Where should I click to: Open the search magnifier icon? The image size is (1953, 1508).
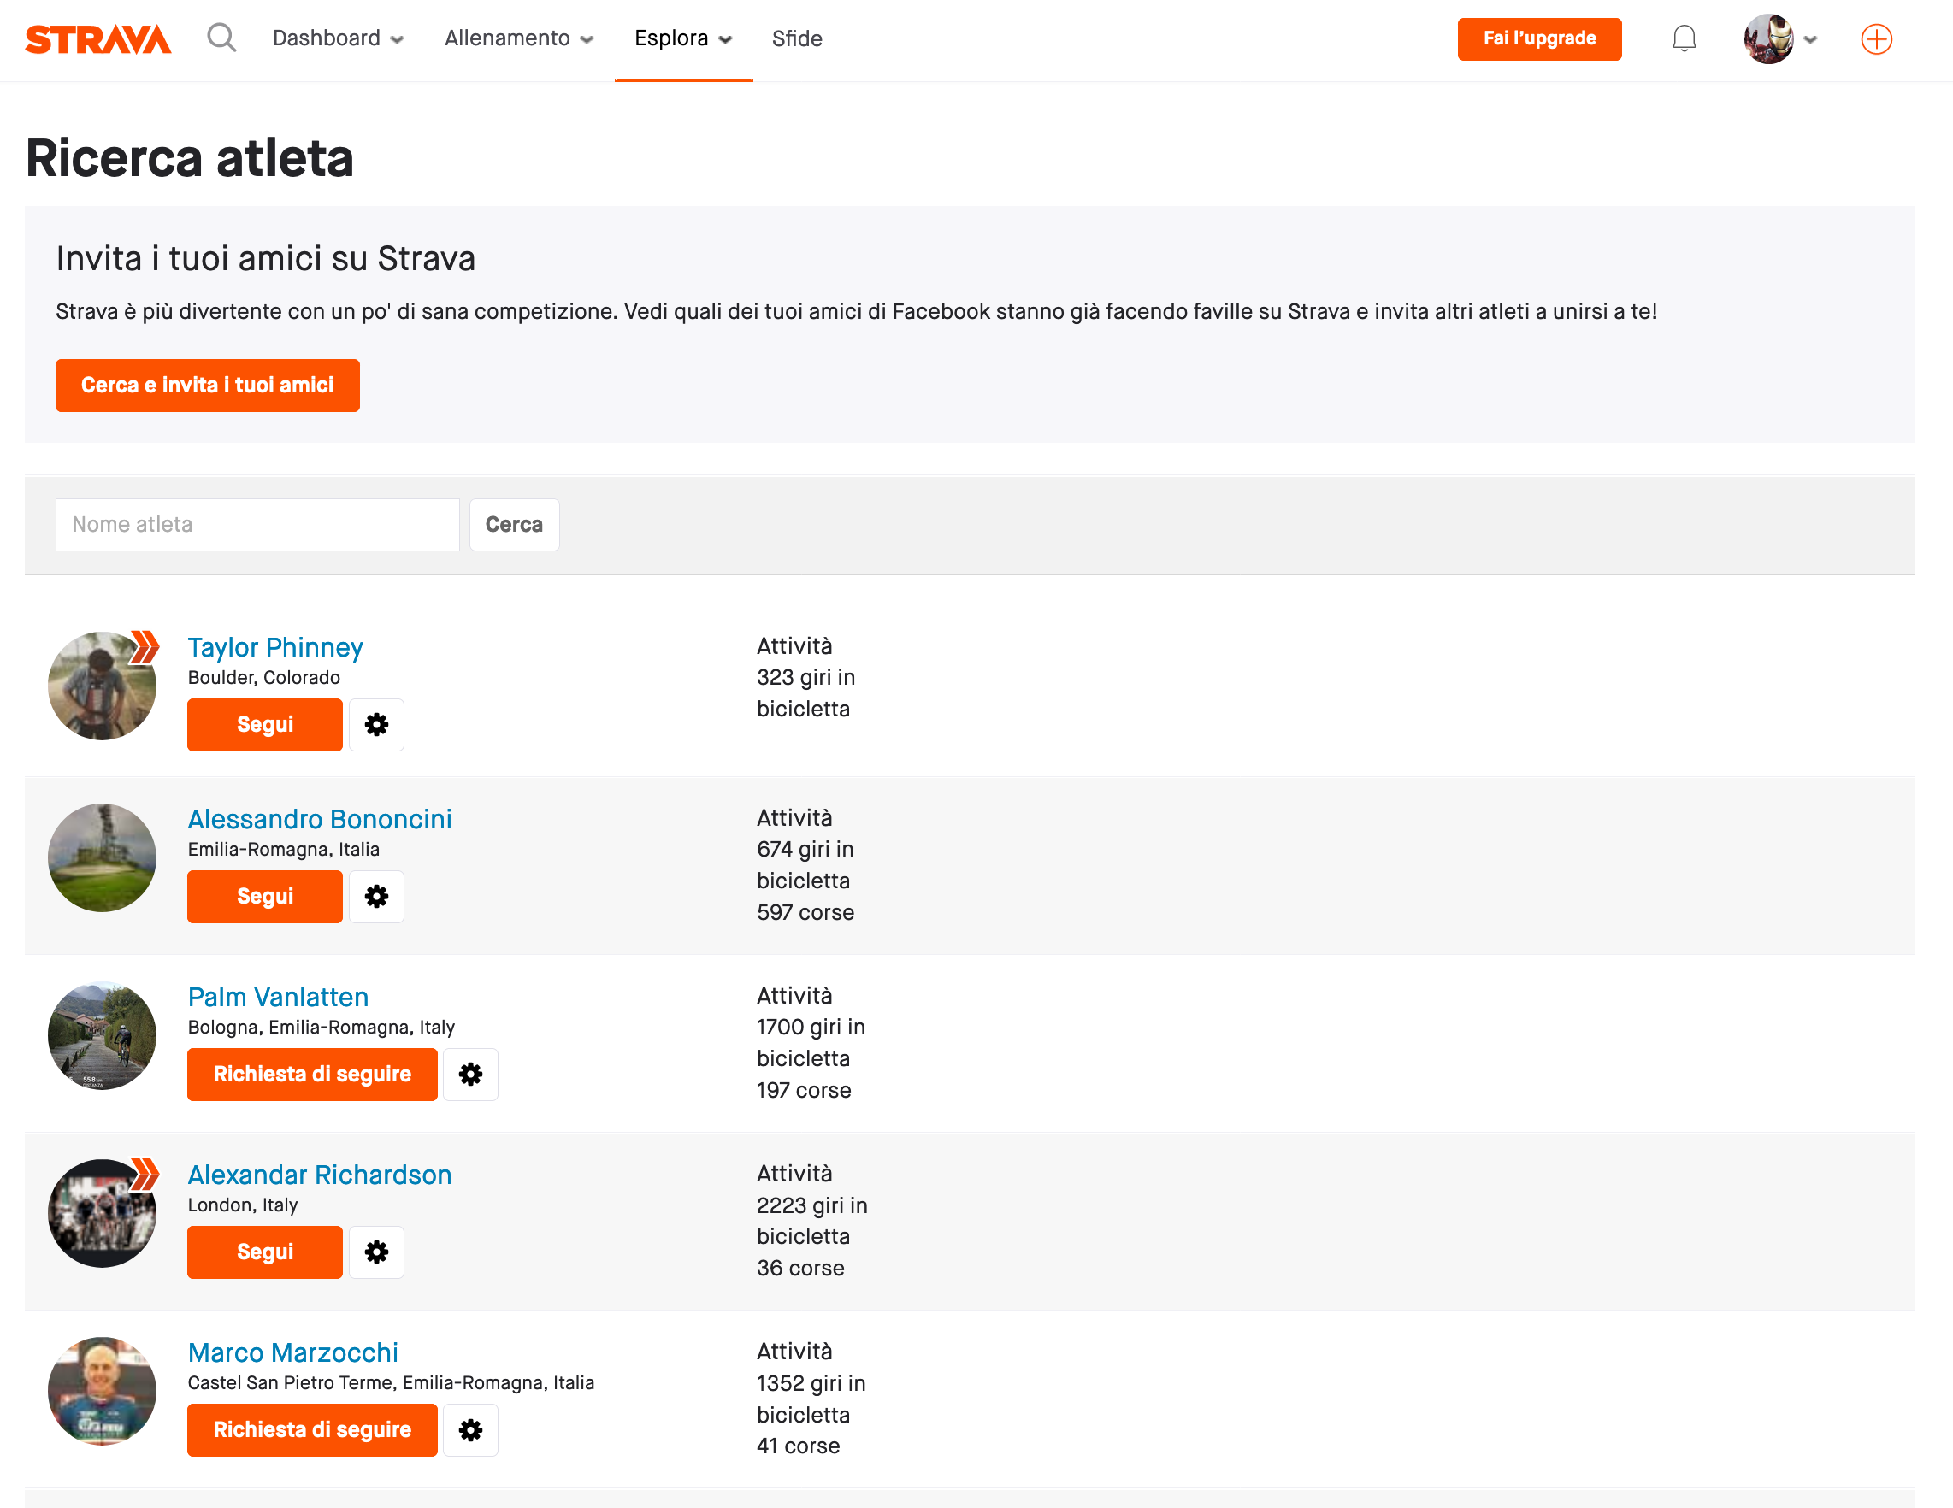[221, 38]
